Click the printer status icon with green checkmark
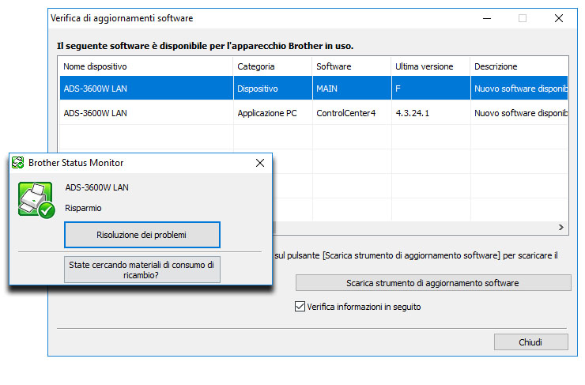Screen dimensions: 585x385 click(x=35, y=200)
